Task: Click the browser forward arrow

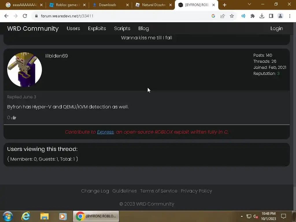Action: [16, 16]
